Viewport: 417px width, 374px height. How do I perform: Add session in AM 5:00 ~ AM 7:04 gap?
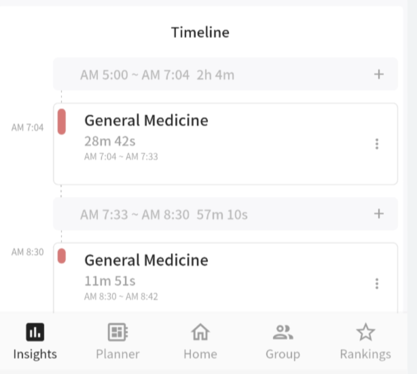click(x=379, y=74)
